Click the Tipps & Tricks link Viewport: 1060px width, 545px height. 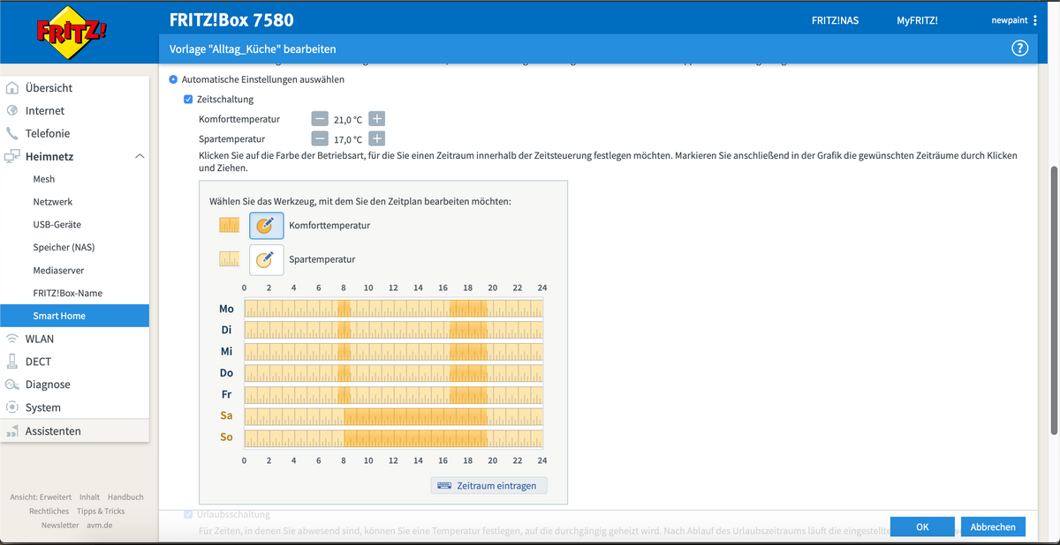point(101,511)
